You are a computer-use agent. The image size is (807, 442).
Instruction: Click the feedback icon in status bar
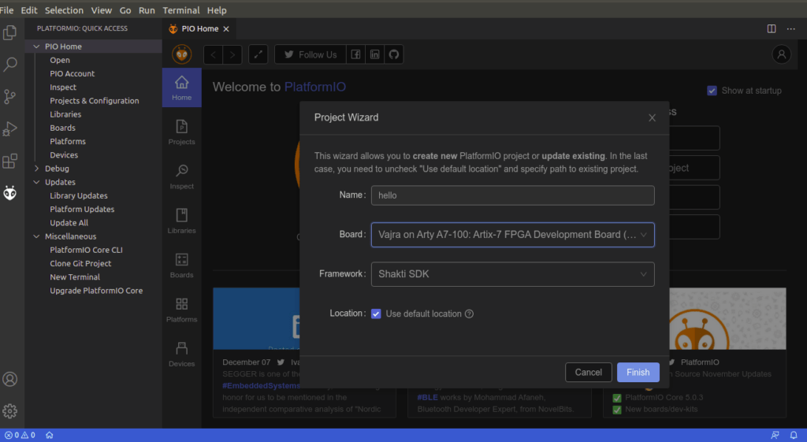[x=775, y=436]
